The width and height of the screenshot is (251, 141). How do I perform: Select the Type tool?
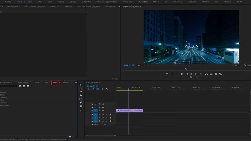[x=81, y=110]
